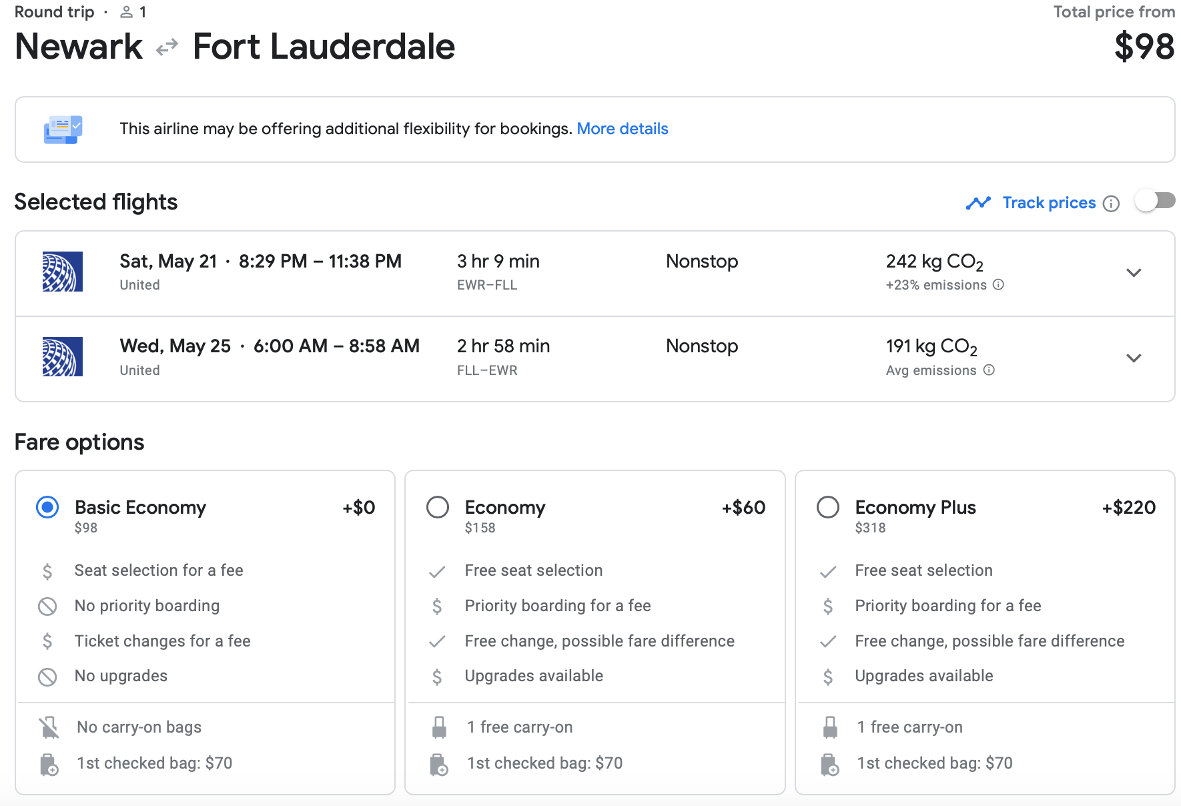Open the More details link
The height and width of the screenshot is (806, 1181).
click(x=622, y=129)
